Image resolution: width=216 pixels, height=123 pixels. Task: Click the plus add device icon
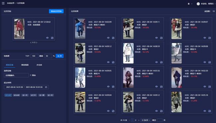31,75
